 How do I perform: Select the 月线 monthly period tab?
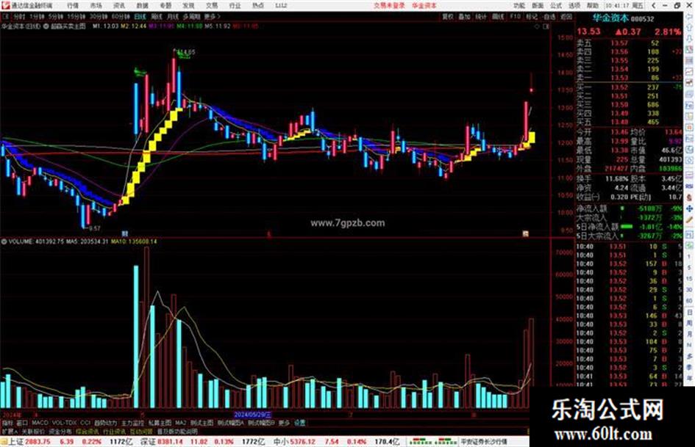pos(172,16)
